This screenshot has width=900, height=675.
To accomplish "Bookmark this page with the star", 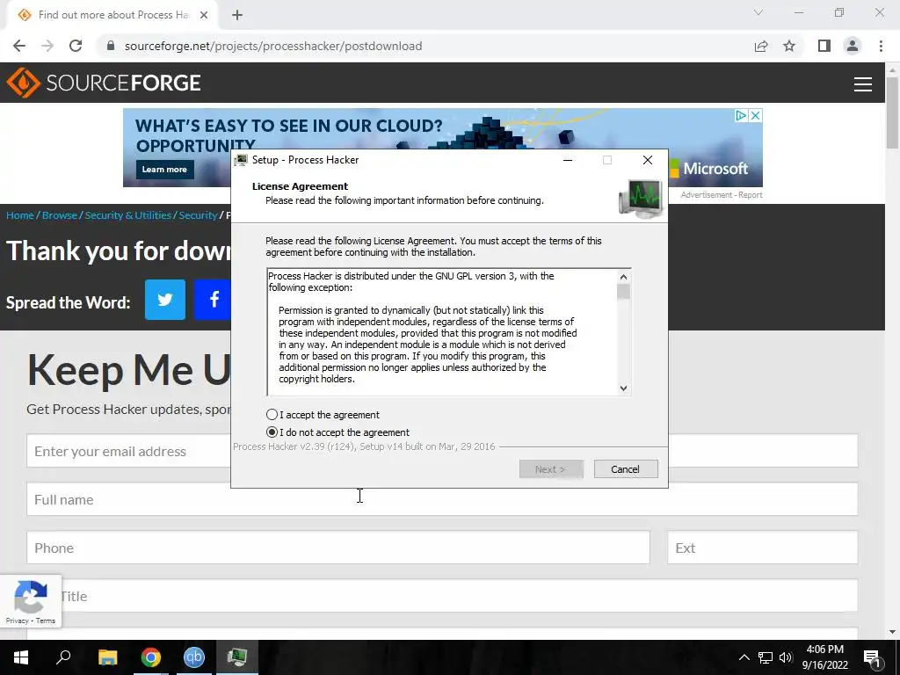I will 789,46.
